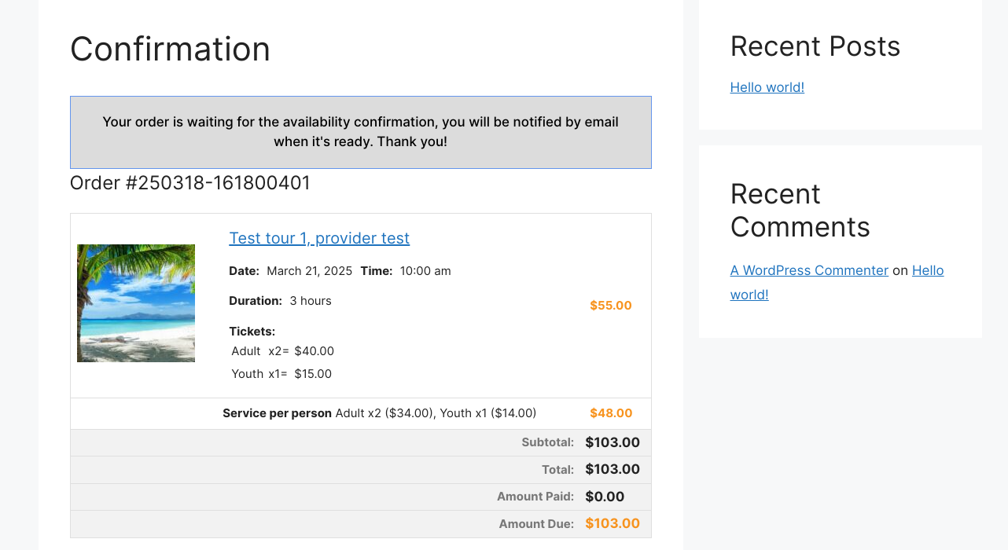Viewport: 1008px width, 550px height.
Task: Open Hello world! link in Recent Comments
Action: [837, 282]
